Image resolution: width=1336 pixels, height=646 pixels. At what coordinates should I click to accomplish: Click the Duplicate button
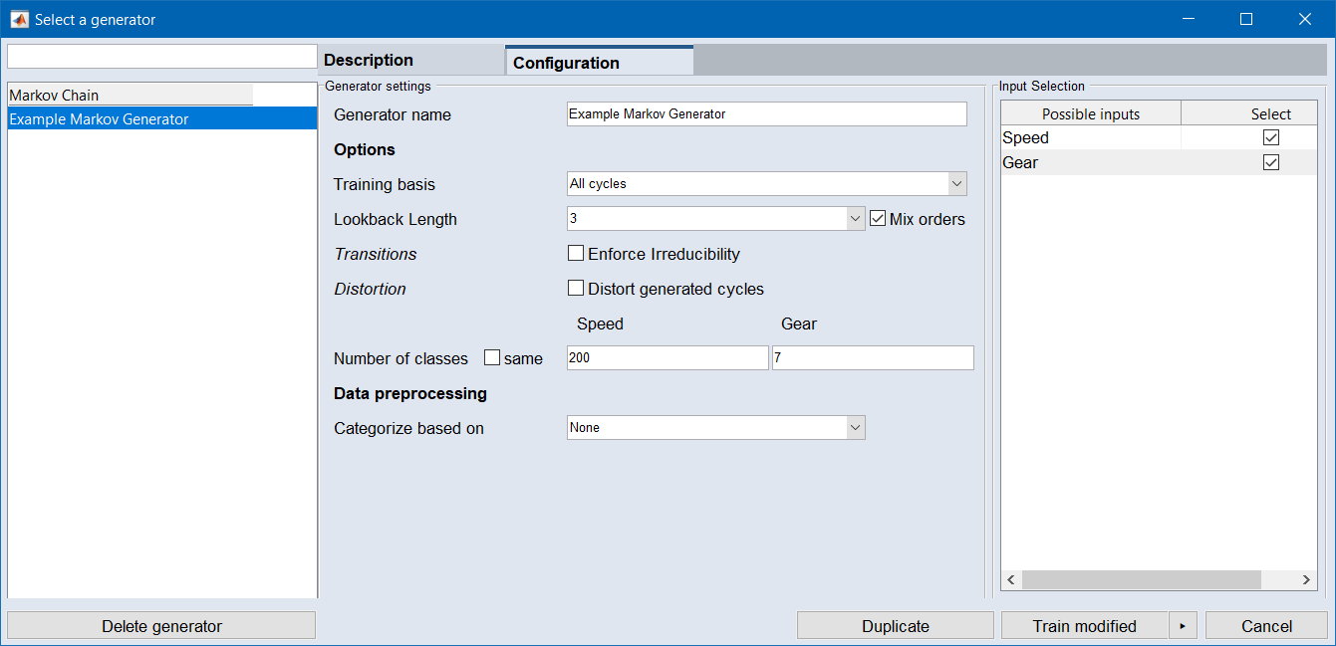click(895, 626)
